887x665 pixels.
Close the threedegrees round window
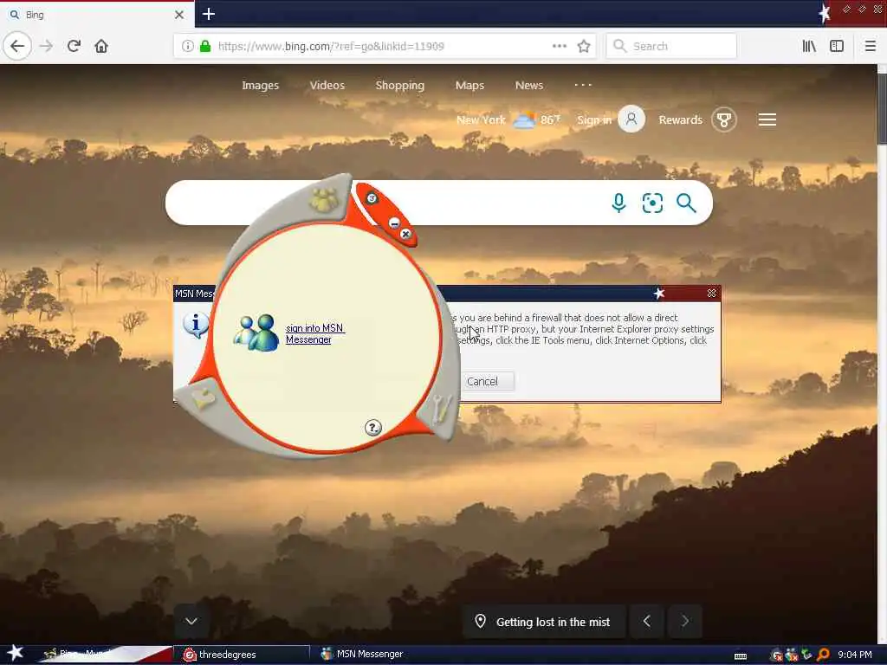pyautogui.click(x=405, y=234)
